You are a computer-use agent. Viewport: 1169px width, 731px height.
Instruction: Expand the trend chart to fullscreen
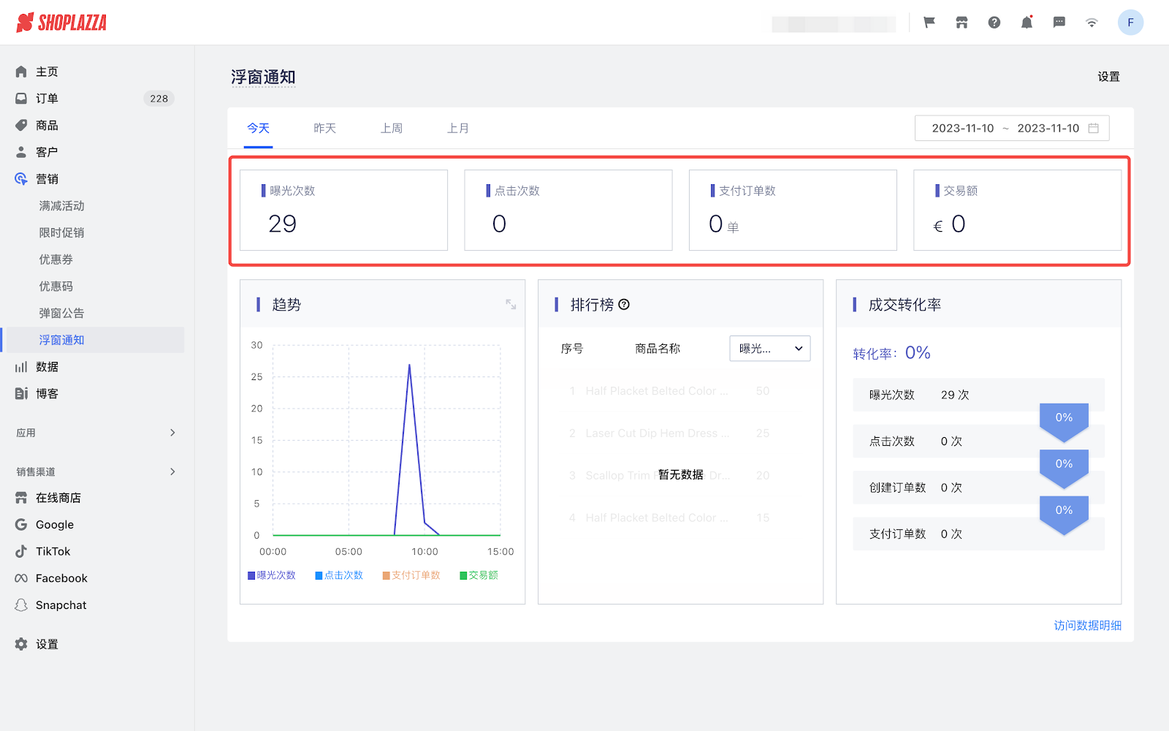pyautogui.click(x=511, y=304)
